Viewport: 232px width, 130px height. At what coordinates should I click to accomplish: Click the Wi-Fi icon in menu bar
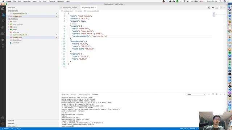(185, 1)
